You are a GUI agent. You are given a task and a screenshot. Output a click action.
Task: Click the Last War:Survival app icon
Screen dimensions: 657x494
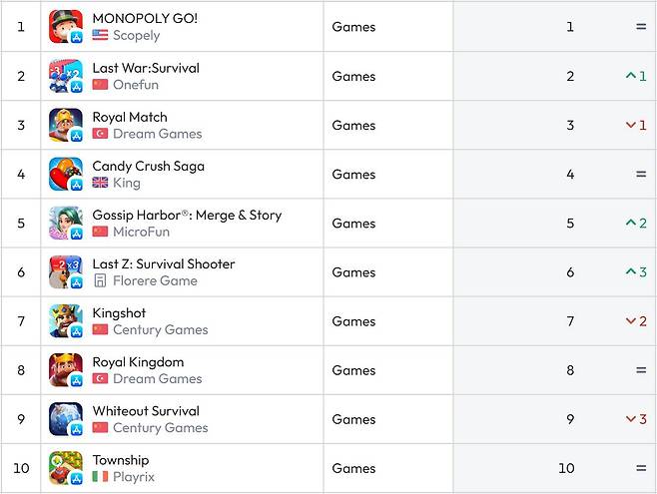[65, 76]
